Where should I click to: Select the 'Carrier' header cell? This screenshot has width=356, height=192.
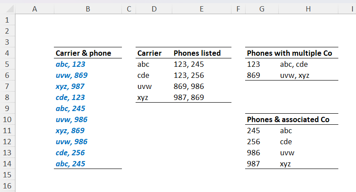click(154, 53)
